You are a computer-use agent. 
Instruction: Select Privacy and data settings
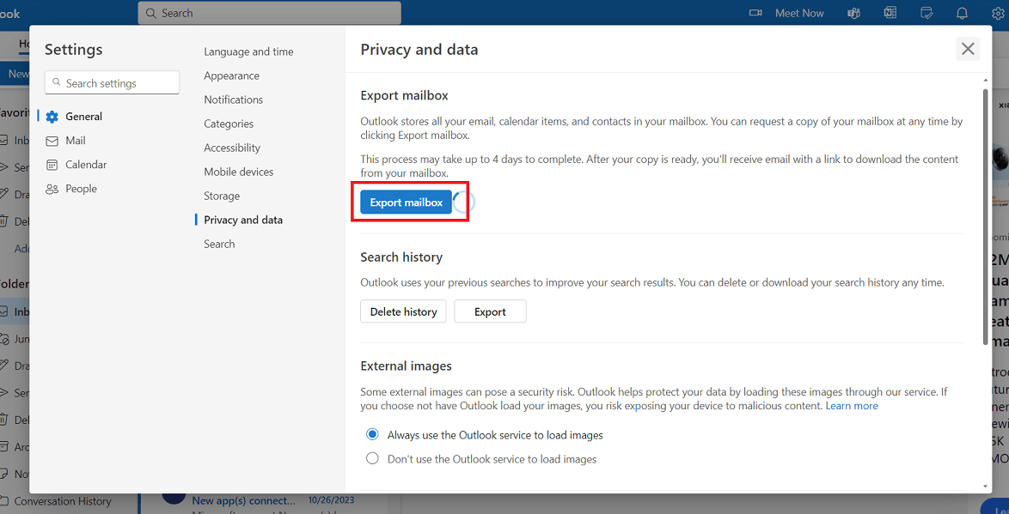[243, 220]
